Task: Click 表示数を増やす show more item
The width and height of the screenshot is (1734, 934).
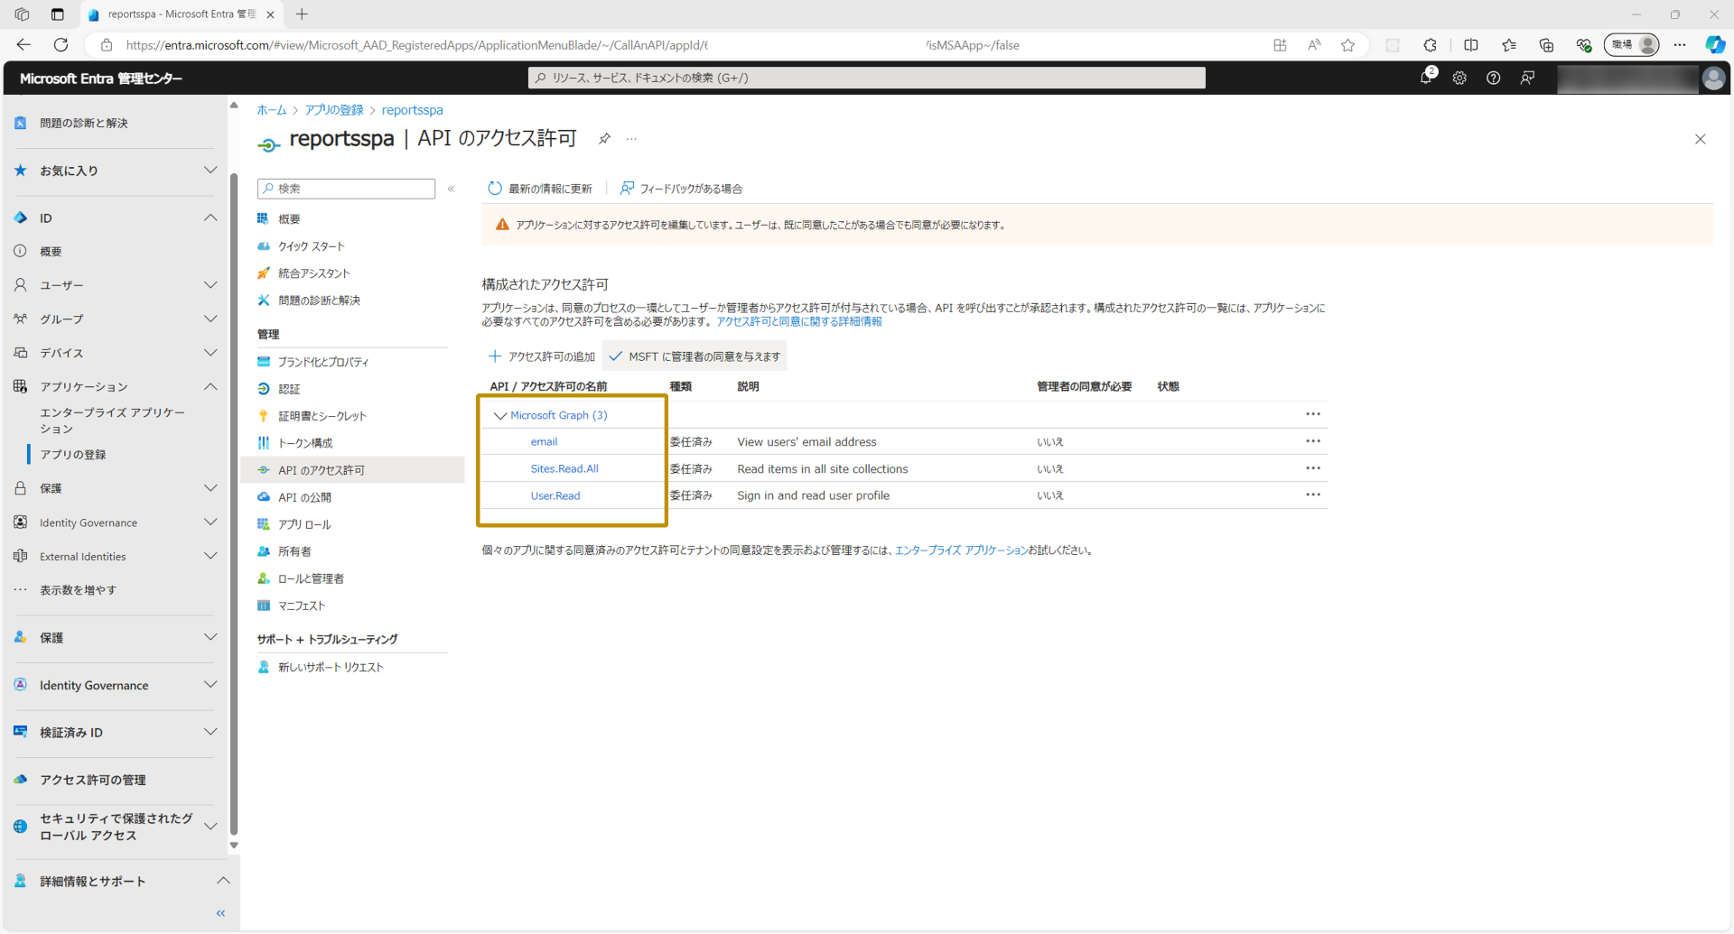Action: [x=78, y=590]
